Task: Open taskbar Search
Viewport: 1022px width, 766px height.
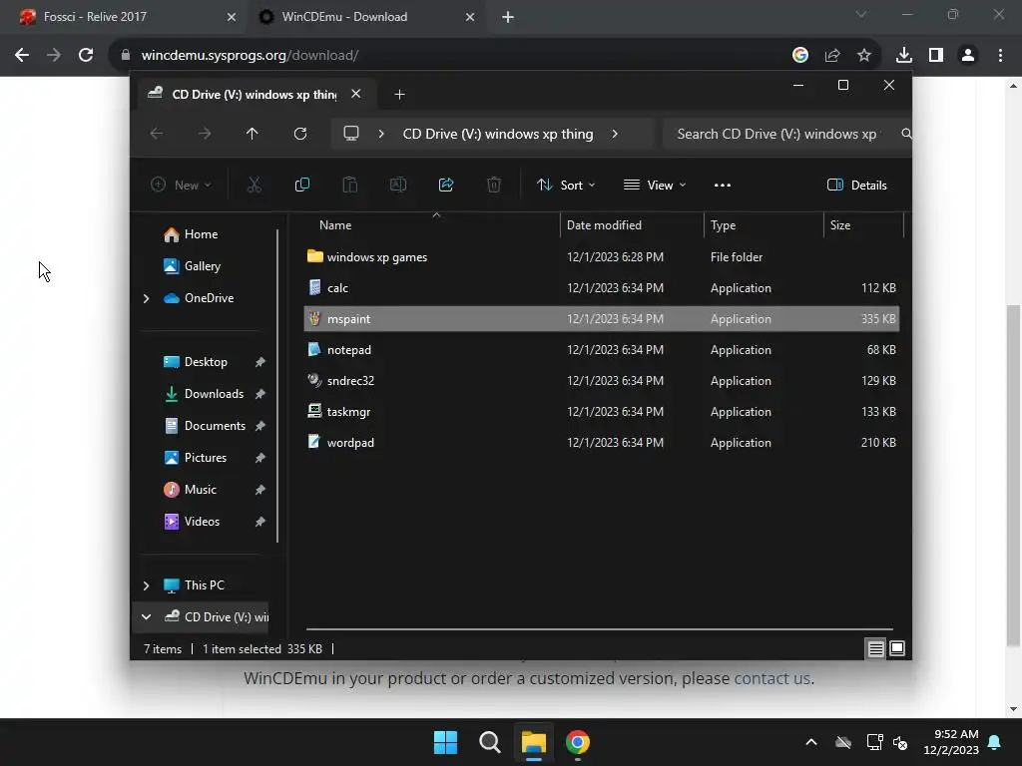Action: [489, 742]
